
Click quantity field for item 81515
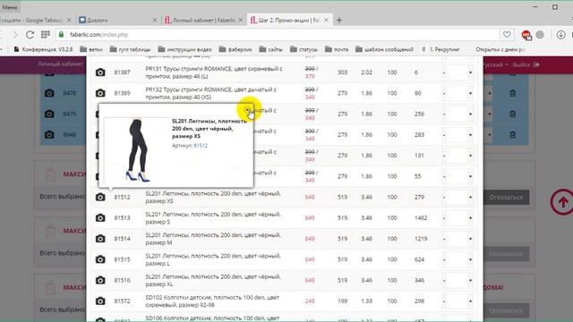click(458, 259)
